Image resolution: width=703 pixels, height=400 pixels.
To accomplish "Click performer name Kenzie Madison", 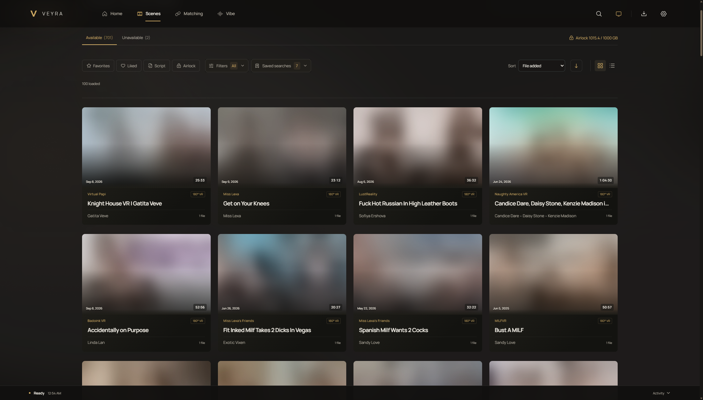I will [562, 216].
